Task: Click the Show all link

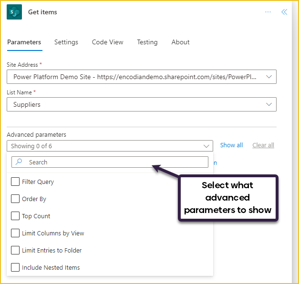Action: (231, 145)
